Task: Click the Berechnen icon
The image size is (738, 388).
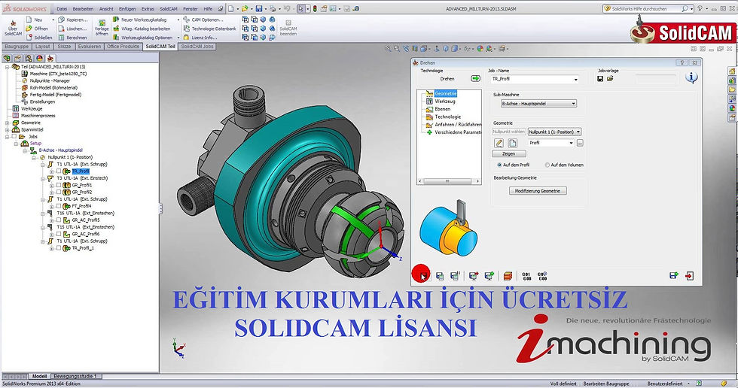Action: 61,37
